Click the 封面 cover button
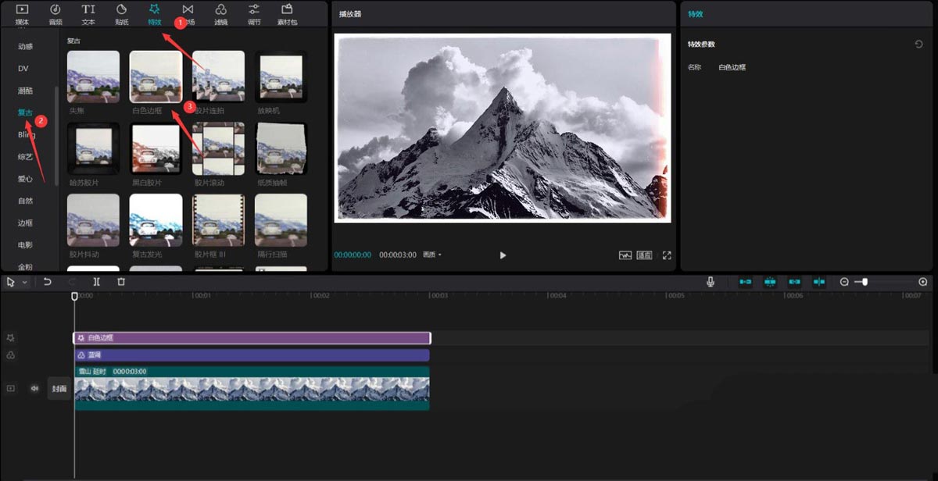Viewport: 938px width, 481px height. [59, 388]
